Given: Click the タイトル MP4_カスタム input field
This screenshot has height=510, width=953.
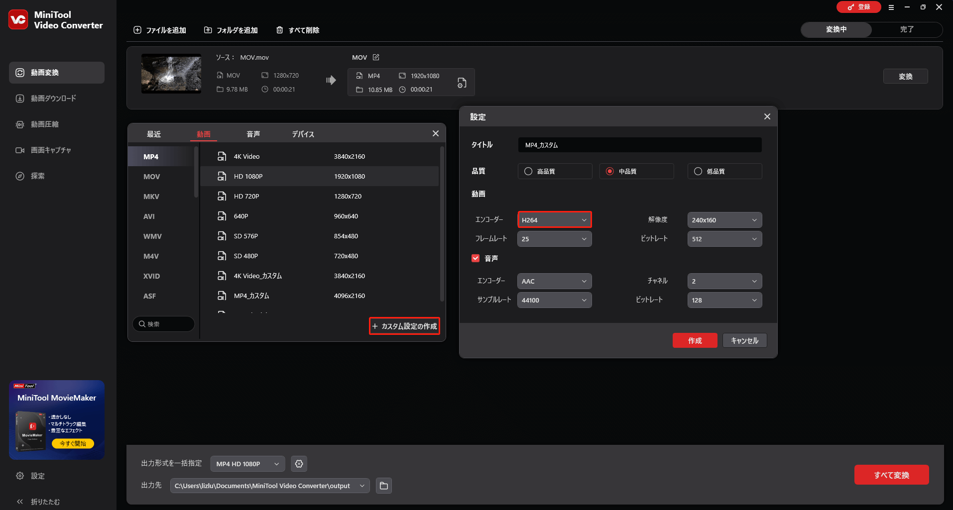Looking at the screenshot, I should [640, 145].
